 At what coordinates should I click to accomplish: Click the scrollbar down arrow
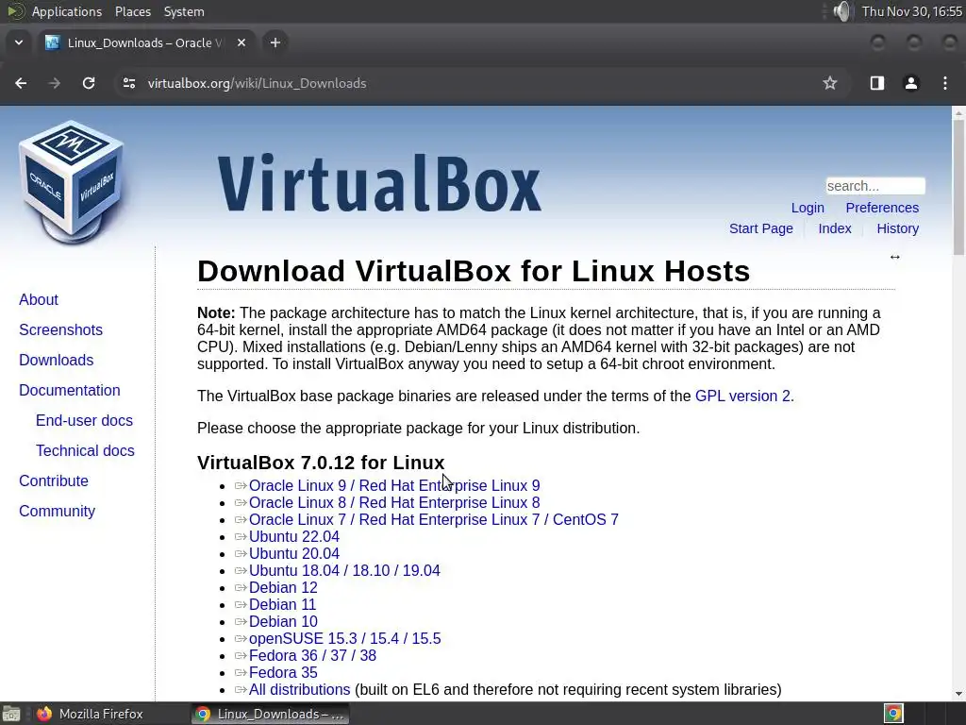coord(958,694)
